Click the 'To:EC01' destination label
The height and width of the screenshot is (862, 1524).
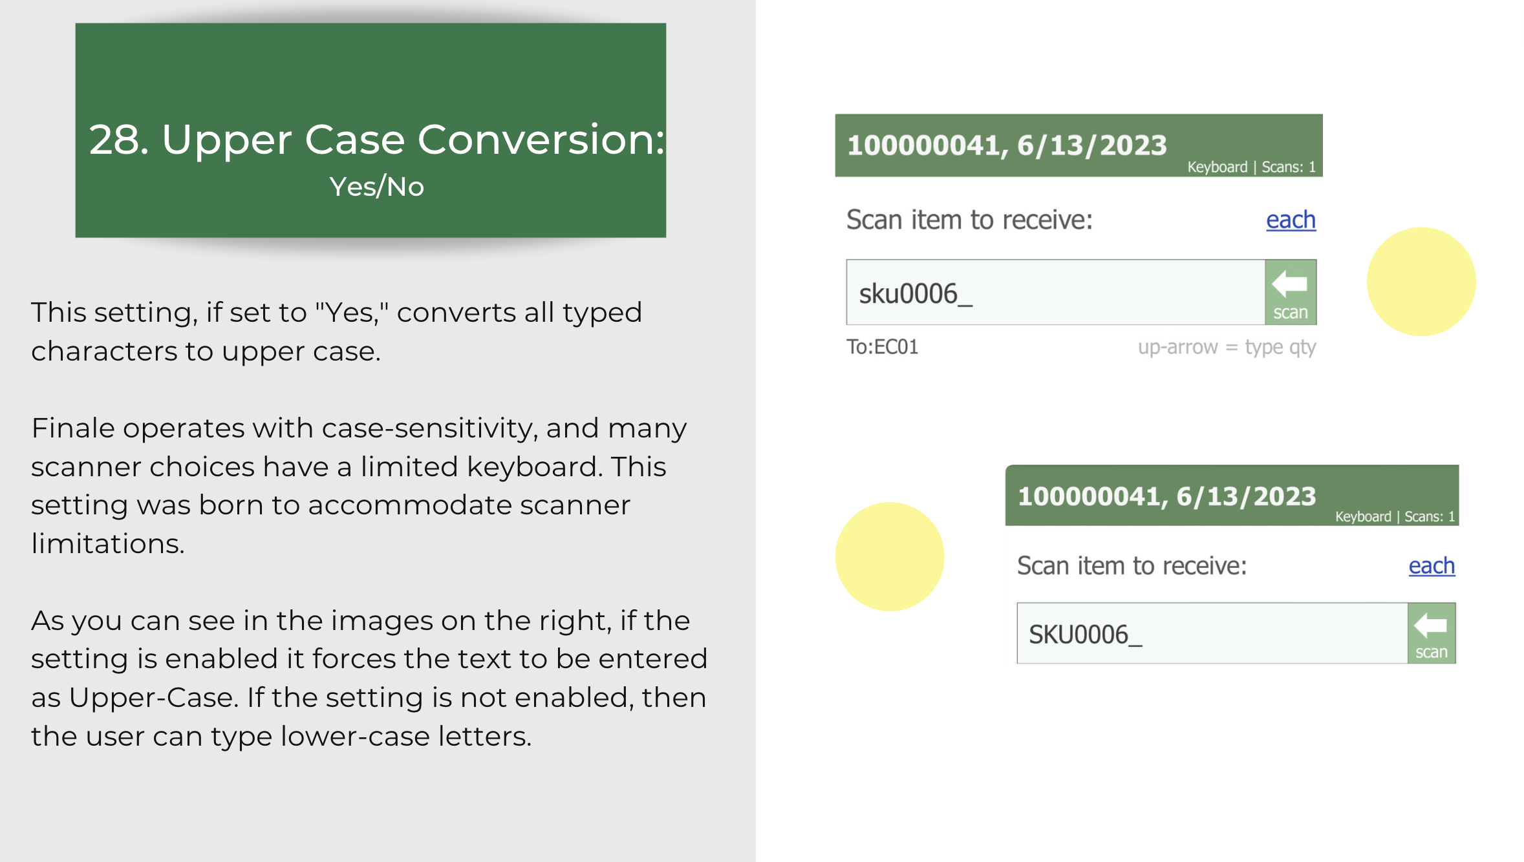click(883, 347)
